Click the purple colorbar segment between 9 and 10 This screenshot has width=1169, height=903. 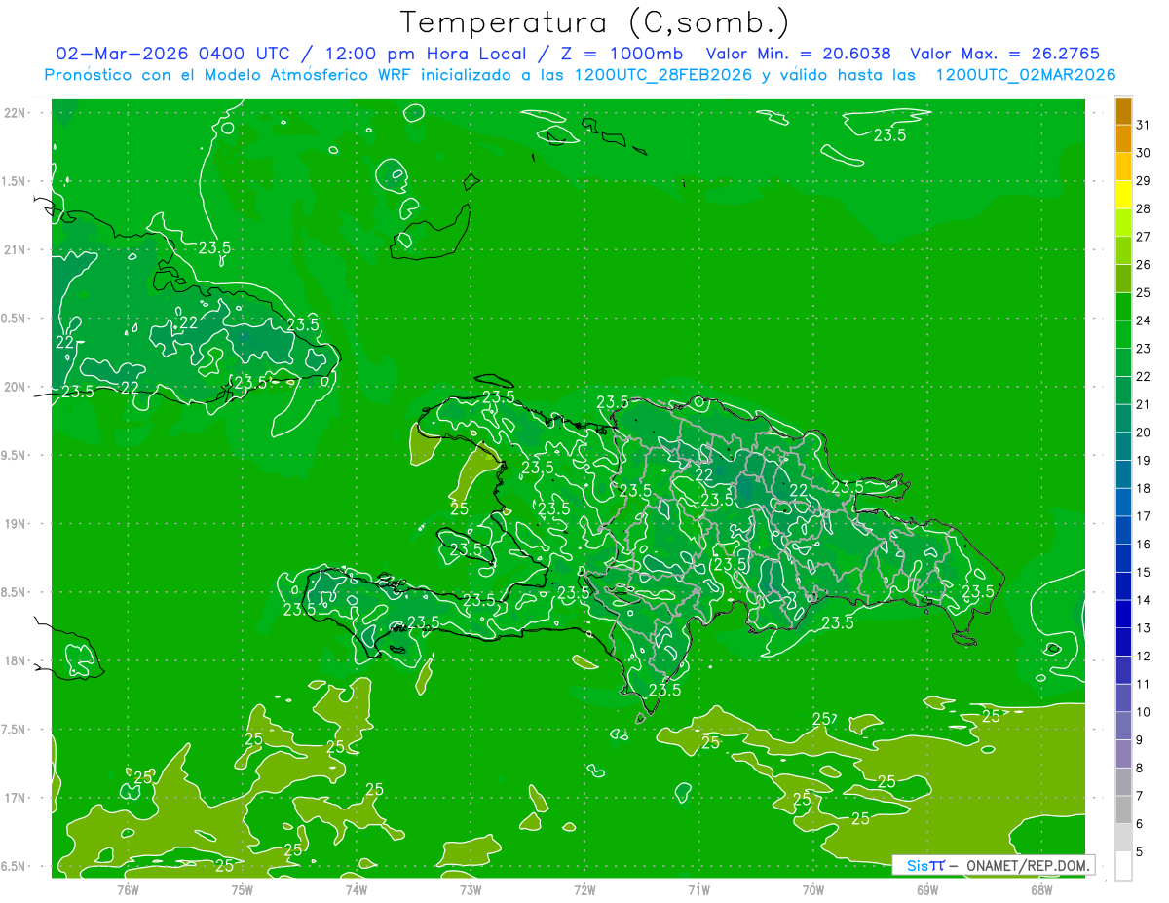[x=1123, y=726]
